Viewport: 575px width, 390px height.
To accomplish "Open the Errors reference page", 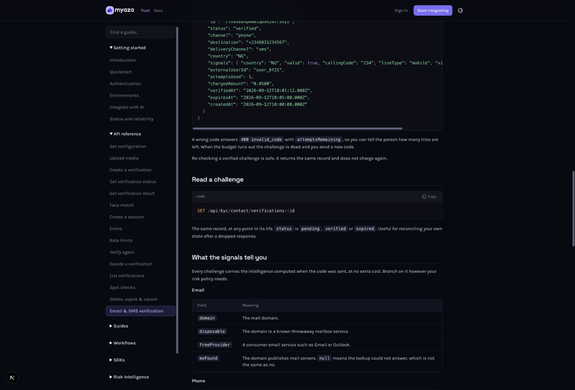I will click(116, 229).
